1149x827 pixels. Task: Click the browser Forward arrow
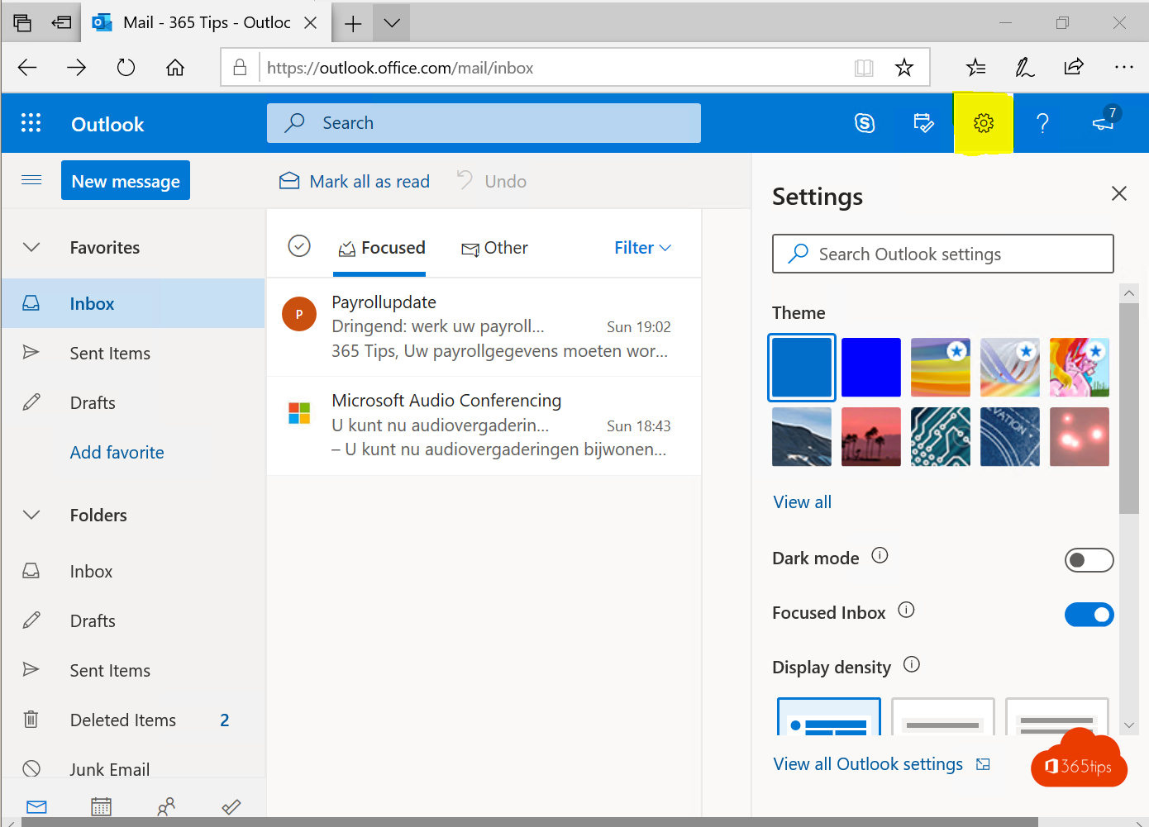(77, 68)
